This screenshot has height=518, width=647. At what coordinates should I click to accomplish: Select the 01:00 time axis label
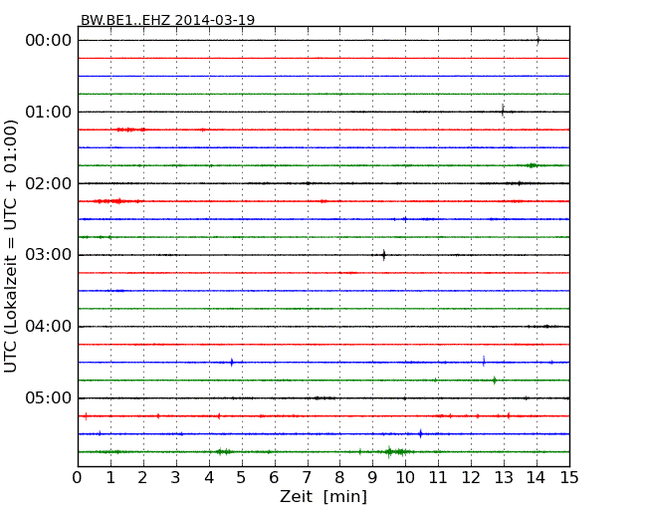(x=49, y=112)
